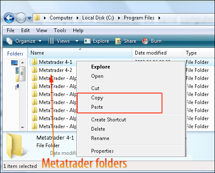Image resolution: width=215 pixels, height=173 pixels.
Task: Click the Explore toolbar button
Action: pyautogui.click(x=97, y=41)
